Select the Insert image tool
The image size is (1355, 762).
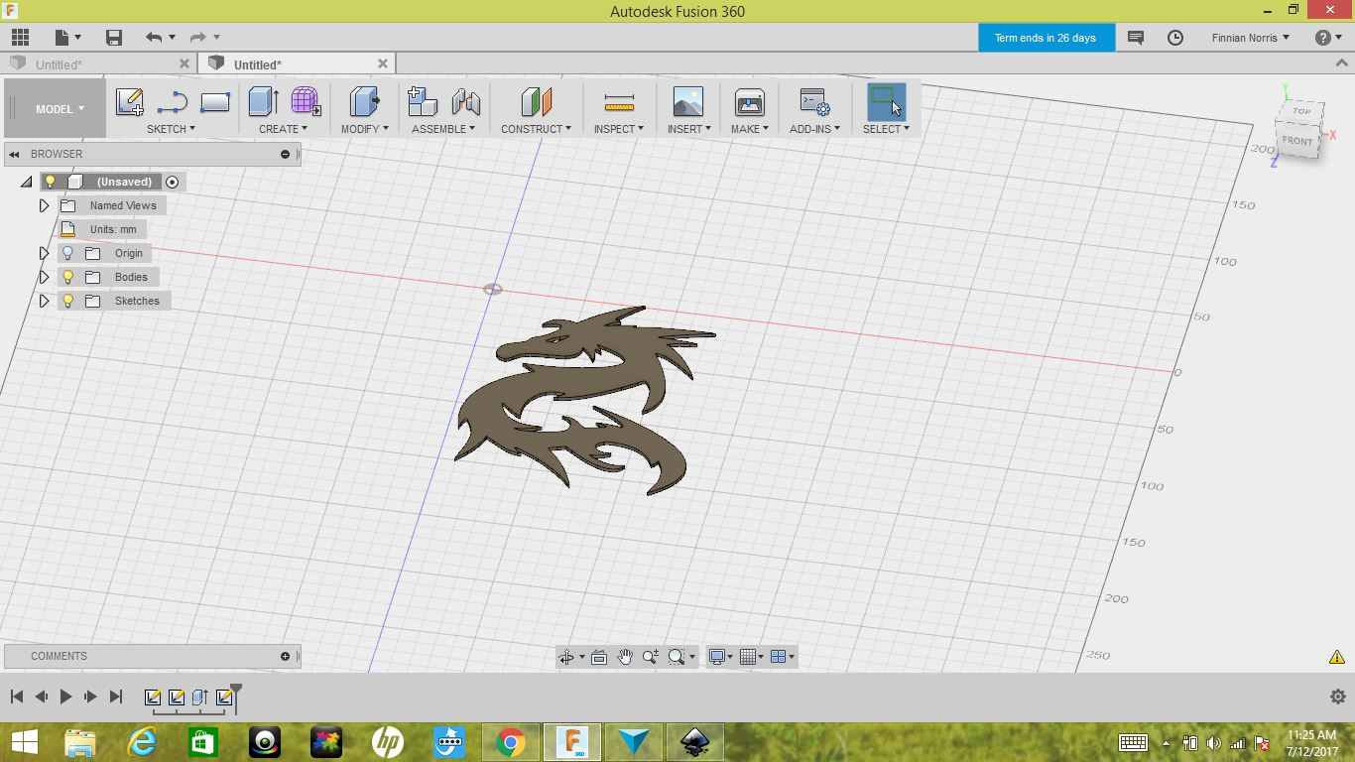pyautogui.click(x=688, y=102)
